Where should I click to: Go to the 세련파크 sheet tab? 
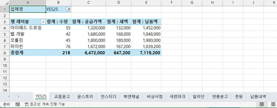(178, 96)
